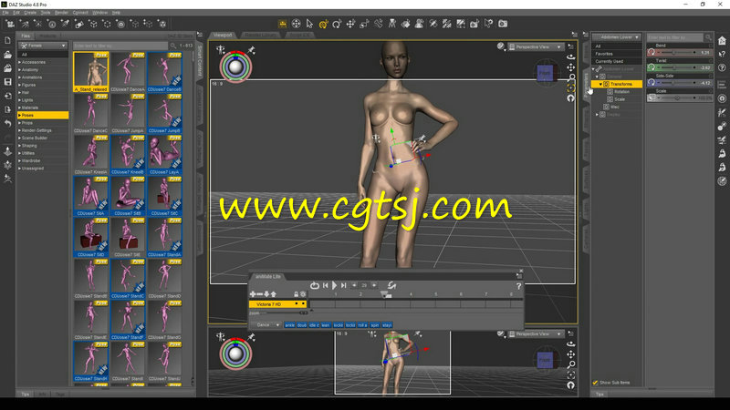730x410 pixels.
Task: Click the content library filter text field
Action: click(120, 46)
